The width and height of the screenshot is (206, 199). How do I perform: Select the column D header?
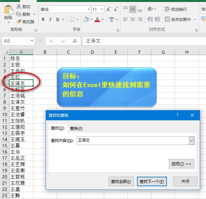(x=92, y=52)
